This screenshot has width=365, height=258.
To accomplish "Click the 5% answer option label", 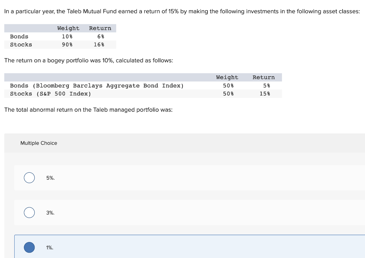I will click(50, 178).
